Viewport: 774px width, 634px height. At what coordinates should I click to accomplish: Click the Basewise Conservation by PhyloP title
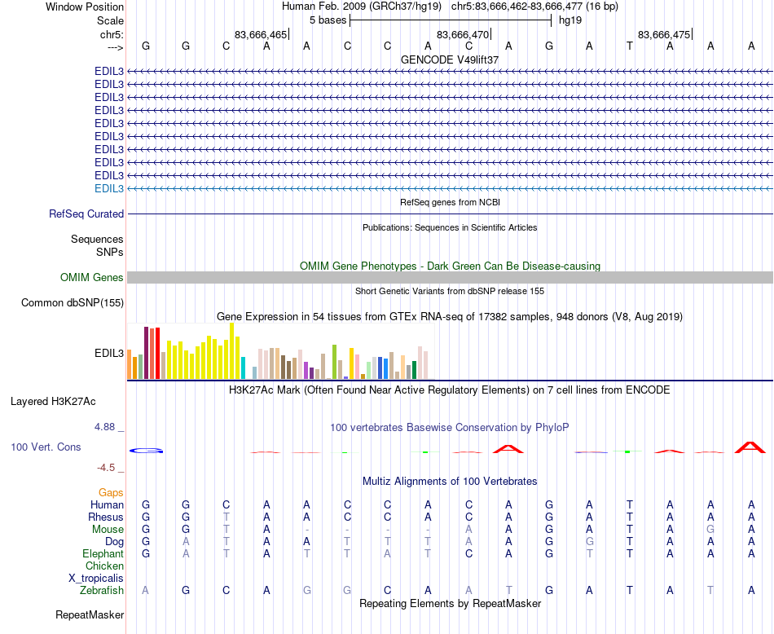coord(450,428)
